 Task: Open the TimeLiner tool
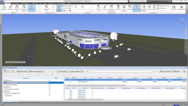[x=130, y=7]
